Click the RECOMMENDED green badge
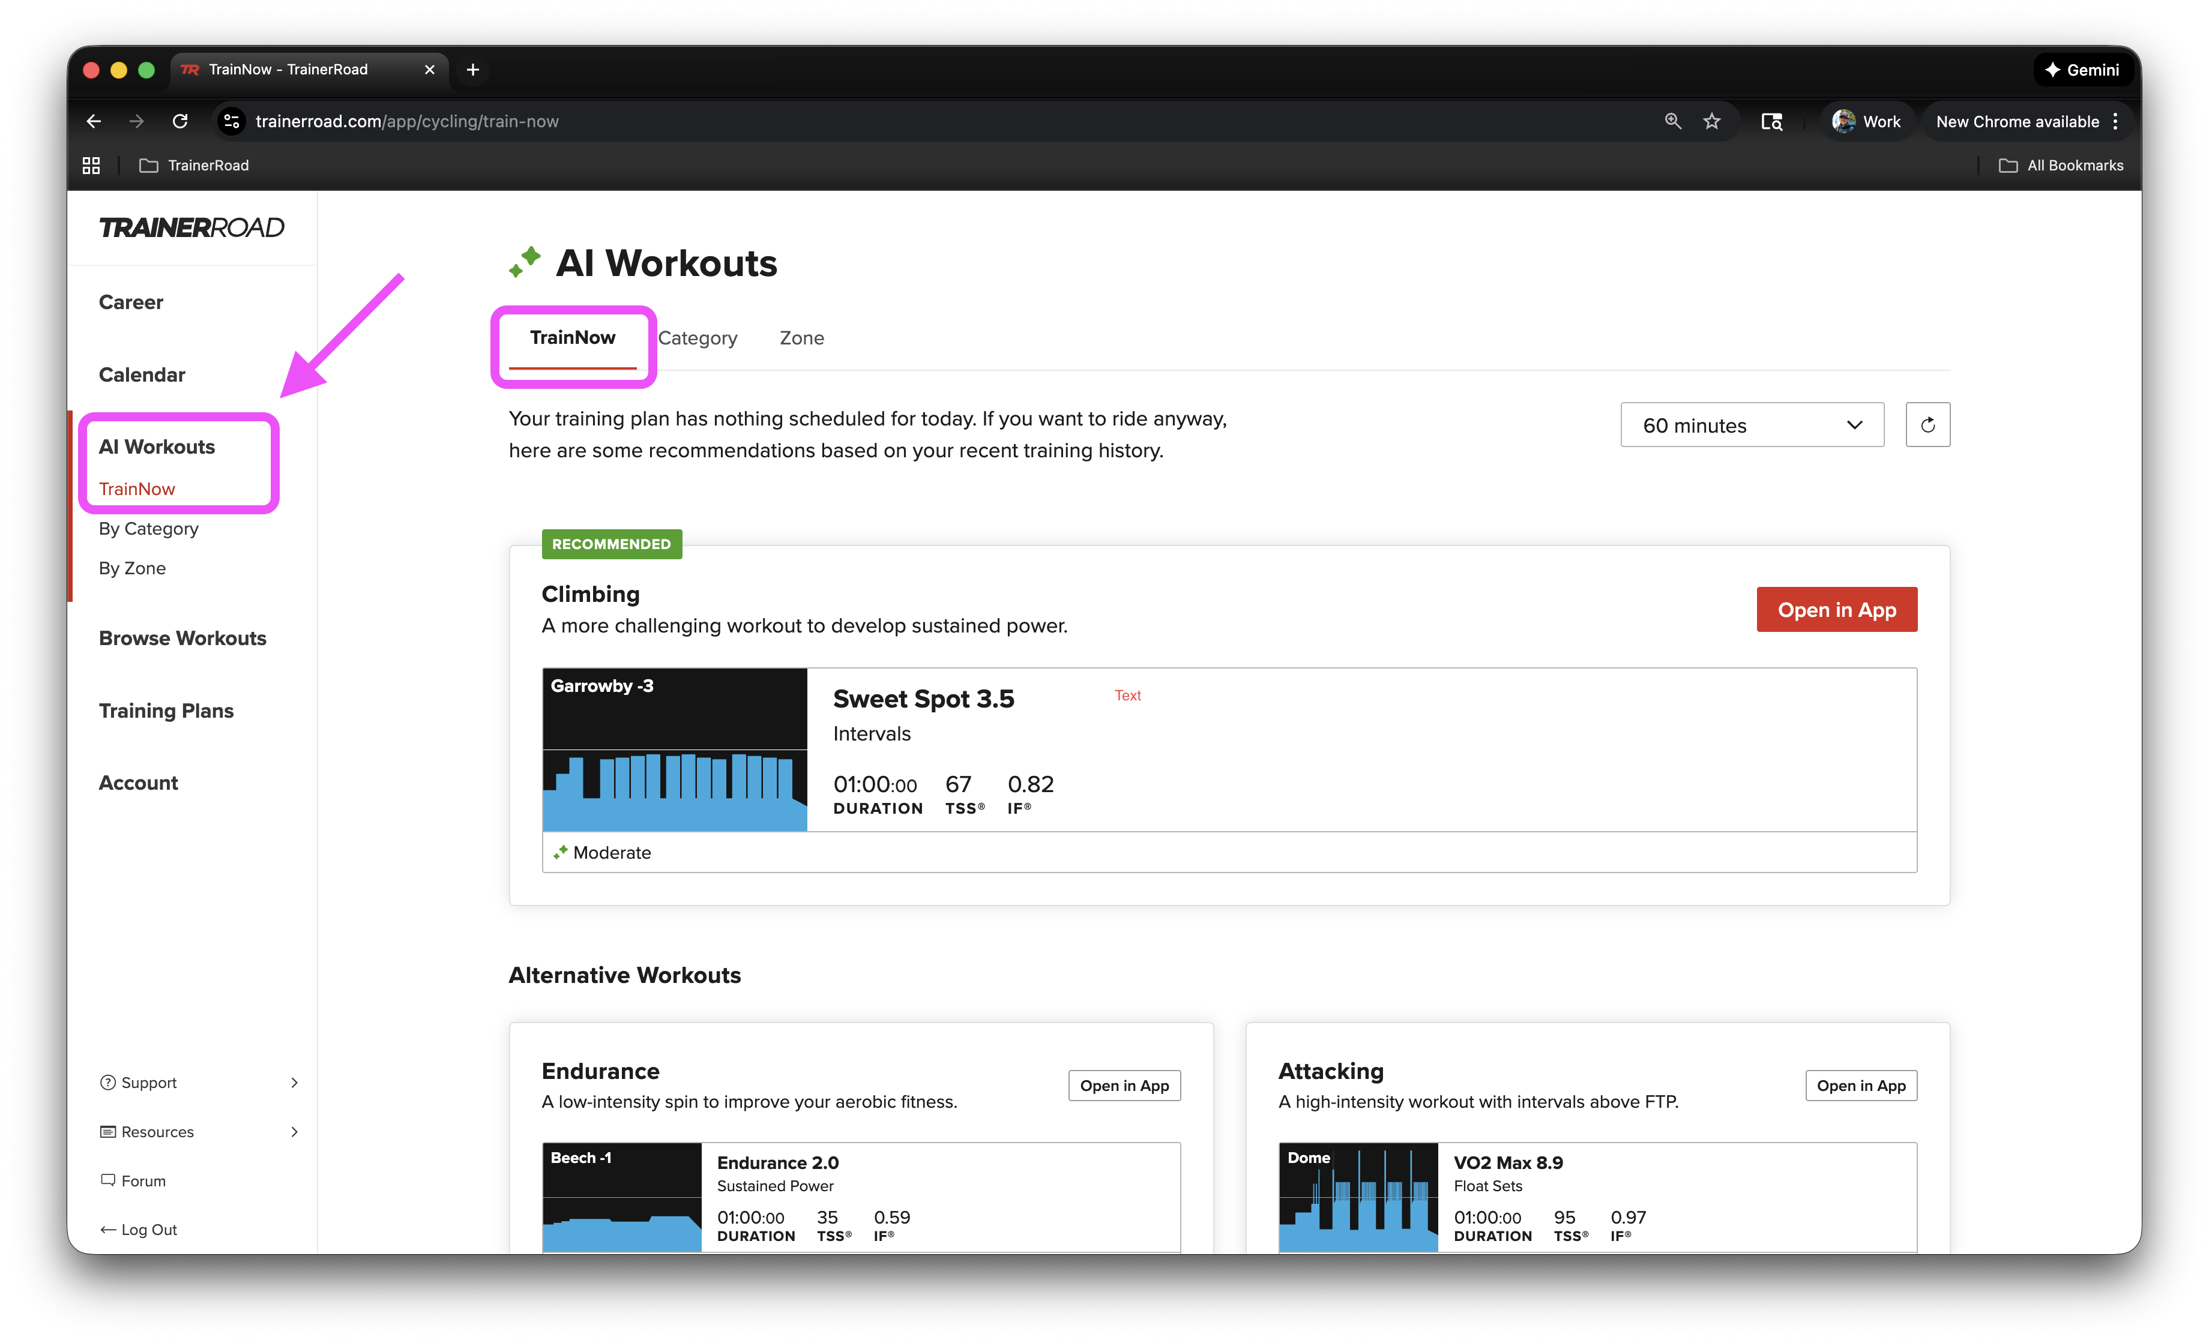This screenshot has width=2209, height=1343. (612, 544)
